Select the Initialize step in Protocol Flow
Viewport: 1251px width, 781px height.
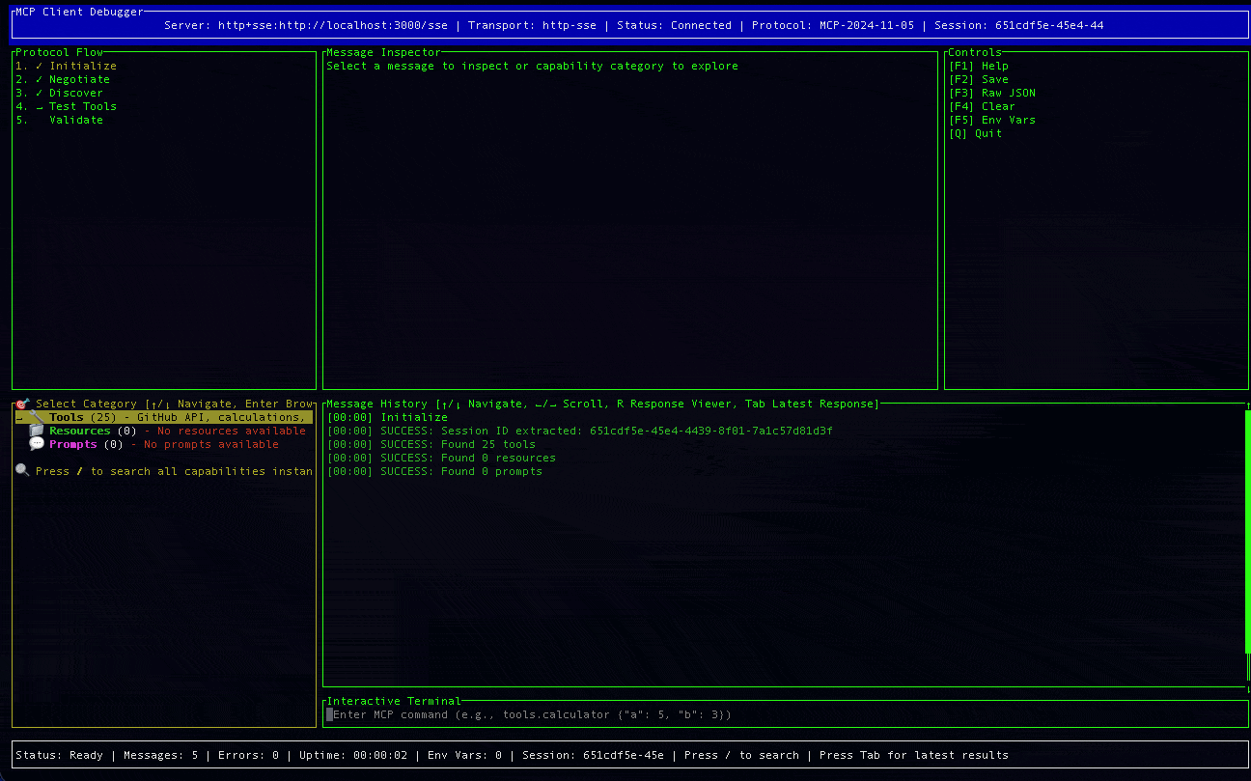point(66,66)
